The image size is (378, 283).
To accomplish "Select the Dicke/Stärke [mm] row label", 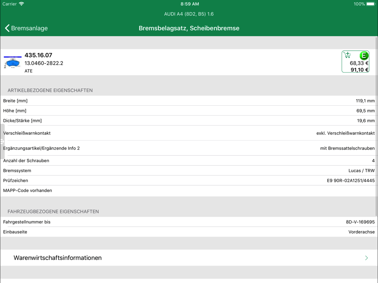I will pyautogui.click(x=22, y=121).
